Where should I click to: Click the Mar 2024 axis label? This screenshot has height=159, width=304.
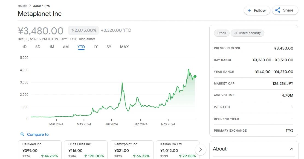tap(56, 124)
